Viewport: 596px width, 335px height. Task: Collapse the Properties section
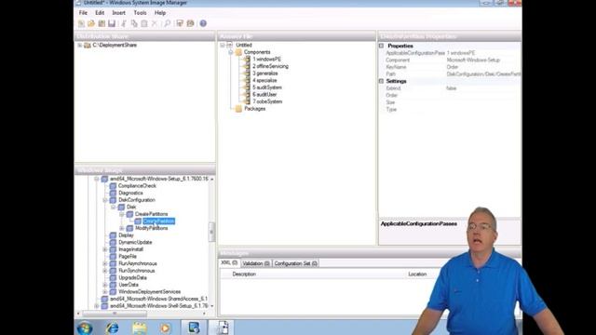click(381, 46)
